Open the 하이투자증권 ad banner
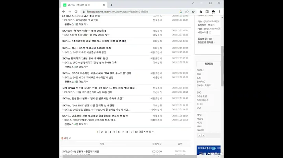Image resolution: width=283 pixels, height=158 pixels. tap(209, 150)
